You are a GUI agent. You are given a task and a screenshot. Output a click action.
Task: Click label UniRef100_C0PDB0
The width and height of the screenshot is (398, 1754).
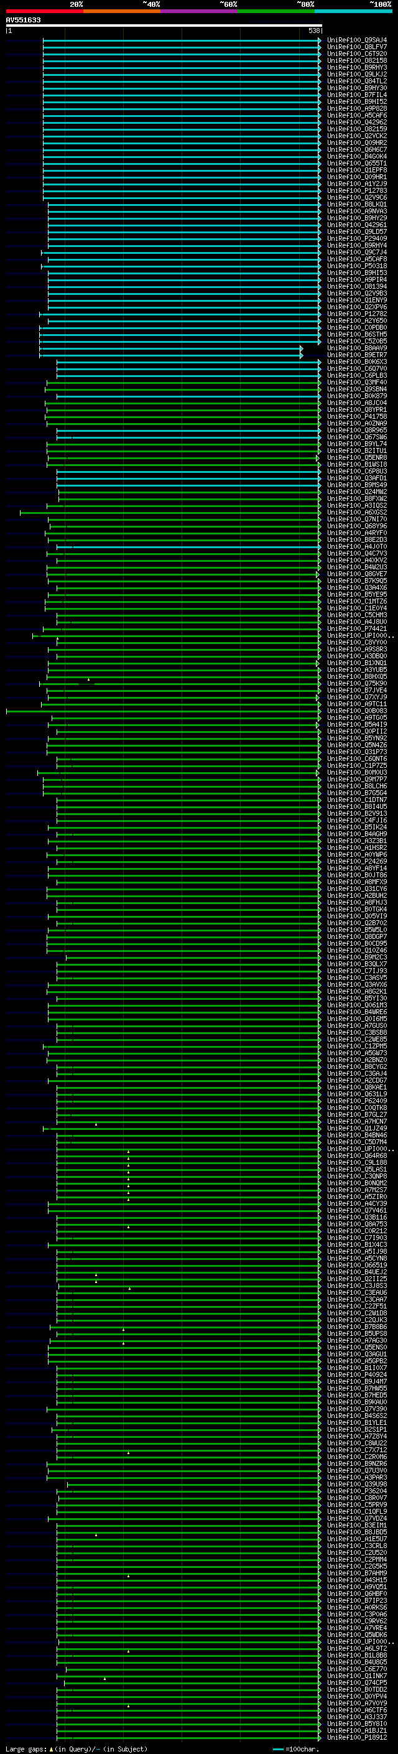click(356, 327)
